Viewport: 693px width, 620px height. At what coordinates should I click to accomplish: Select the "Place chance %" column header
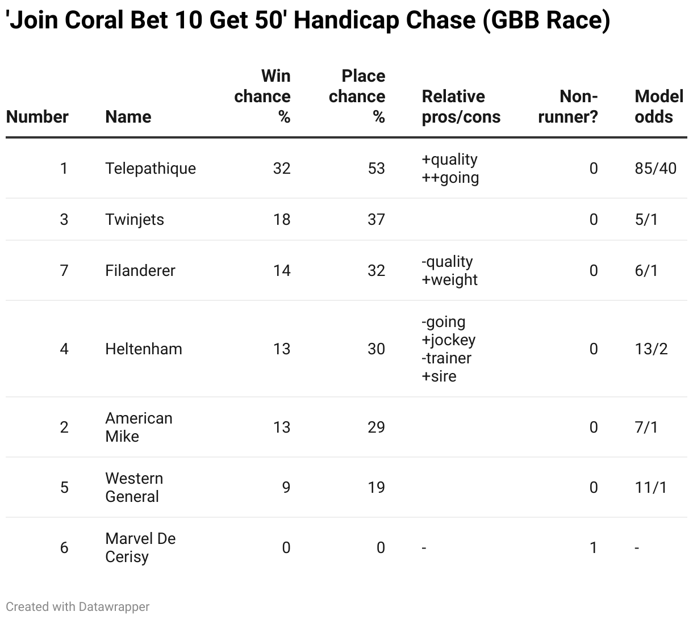(357, 97)
